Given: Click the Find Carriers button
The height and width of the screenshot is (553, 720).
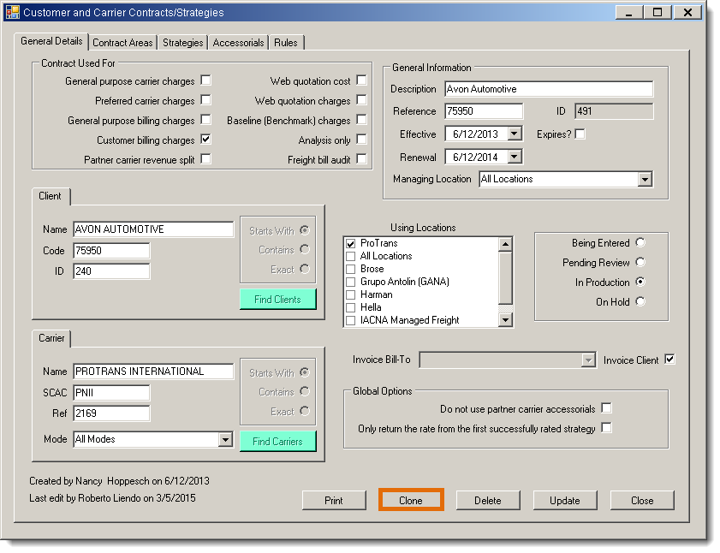Looking at the screenshot, I should pyautogui.click(x=277, y=442).
